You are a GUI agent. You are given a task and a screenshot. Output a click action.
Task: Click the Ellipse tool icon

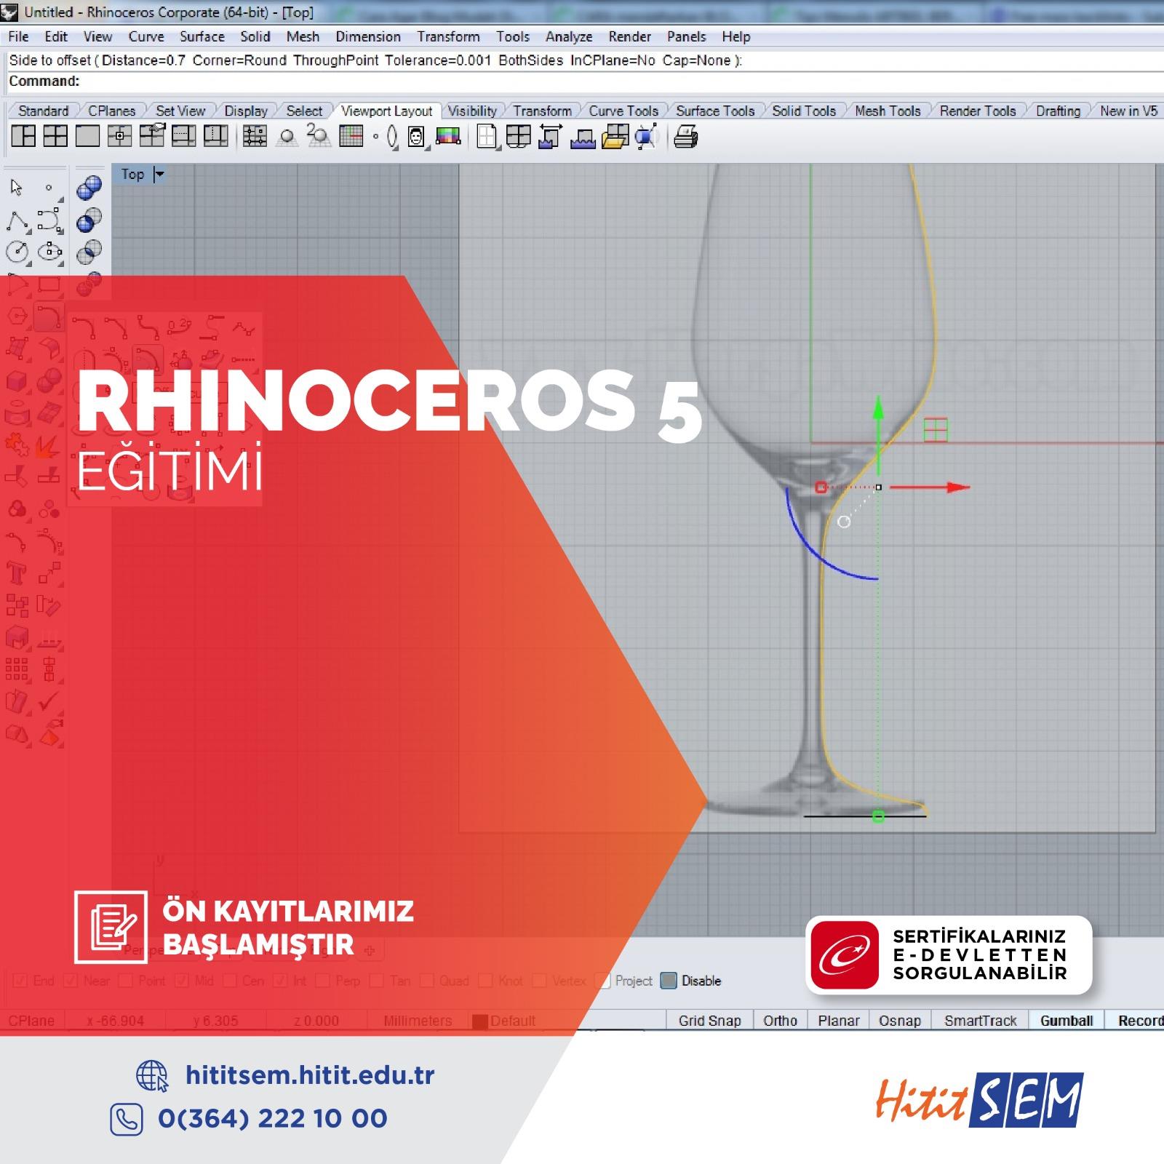pos(49,252)
